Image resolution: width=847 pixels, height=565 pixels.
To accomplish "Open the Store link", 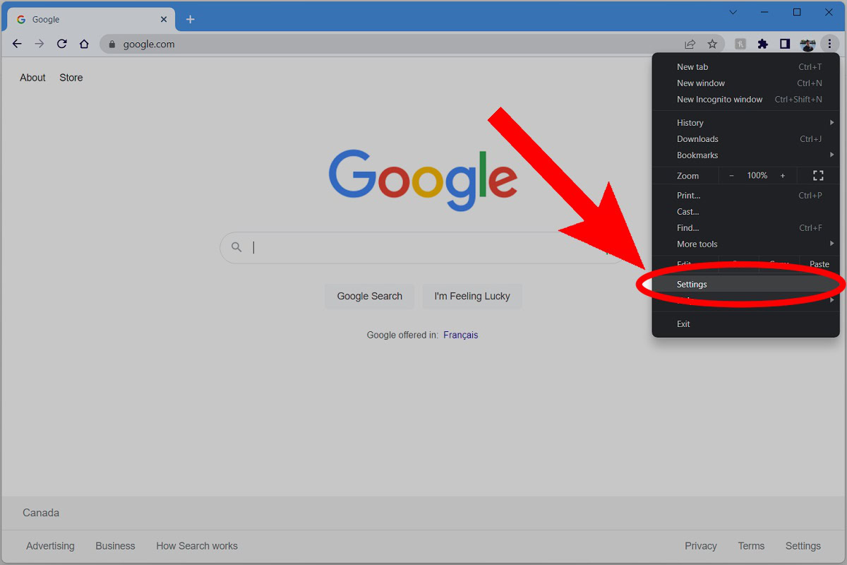I will (71, 78).
